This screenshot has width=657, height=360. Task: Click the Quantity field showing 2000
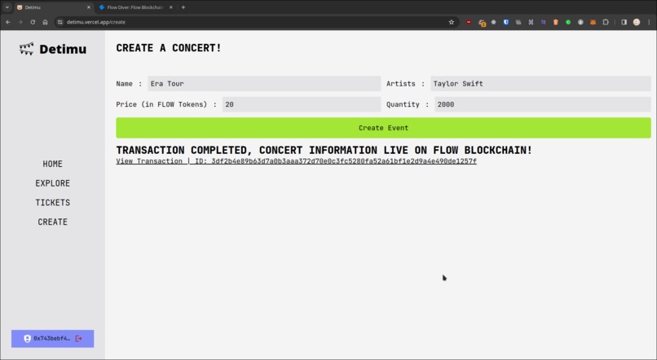point(543,104)
